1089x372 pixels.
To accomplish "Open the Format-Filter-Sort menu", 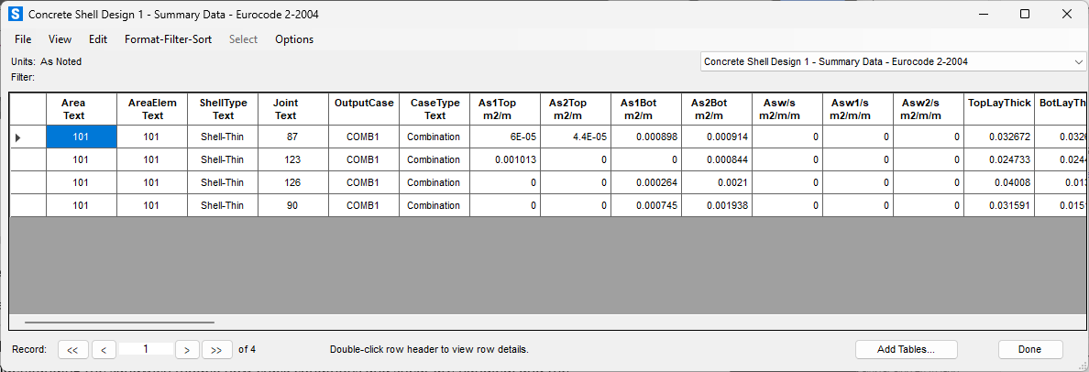I will pyautogui.click(x=168, y=39).
